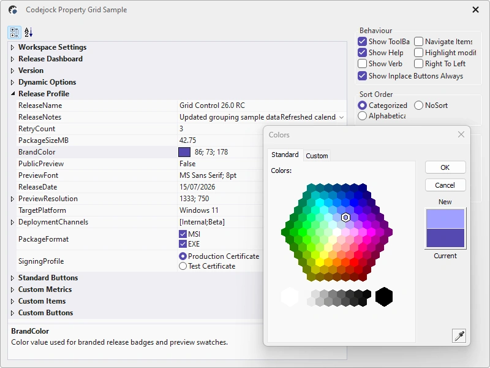Close the Colors dialog

[x=461, y=134]
